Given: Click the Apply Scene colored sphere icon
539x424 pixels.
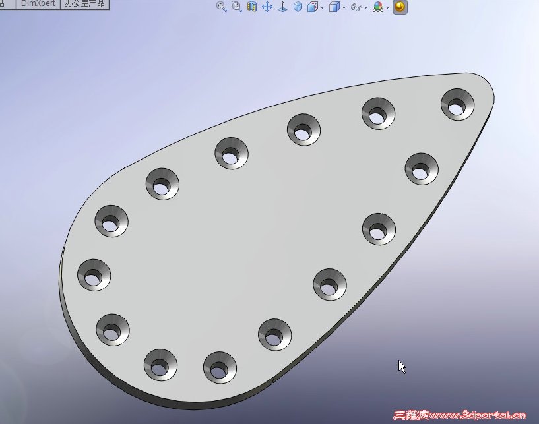Looking at the screenshot, I should click(378, 7).
